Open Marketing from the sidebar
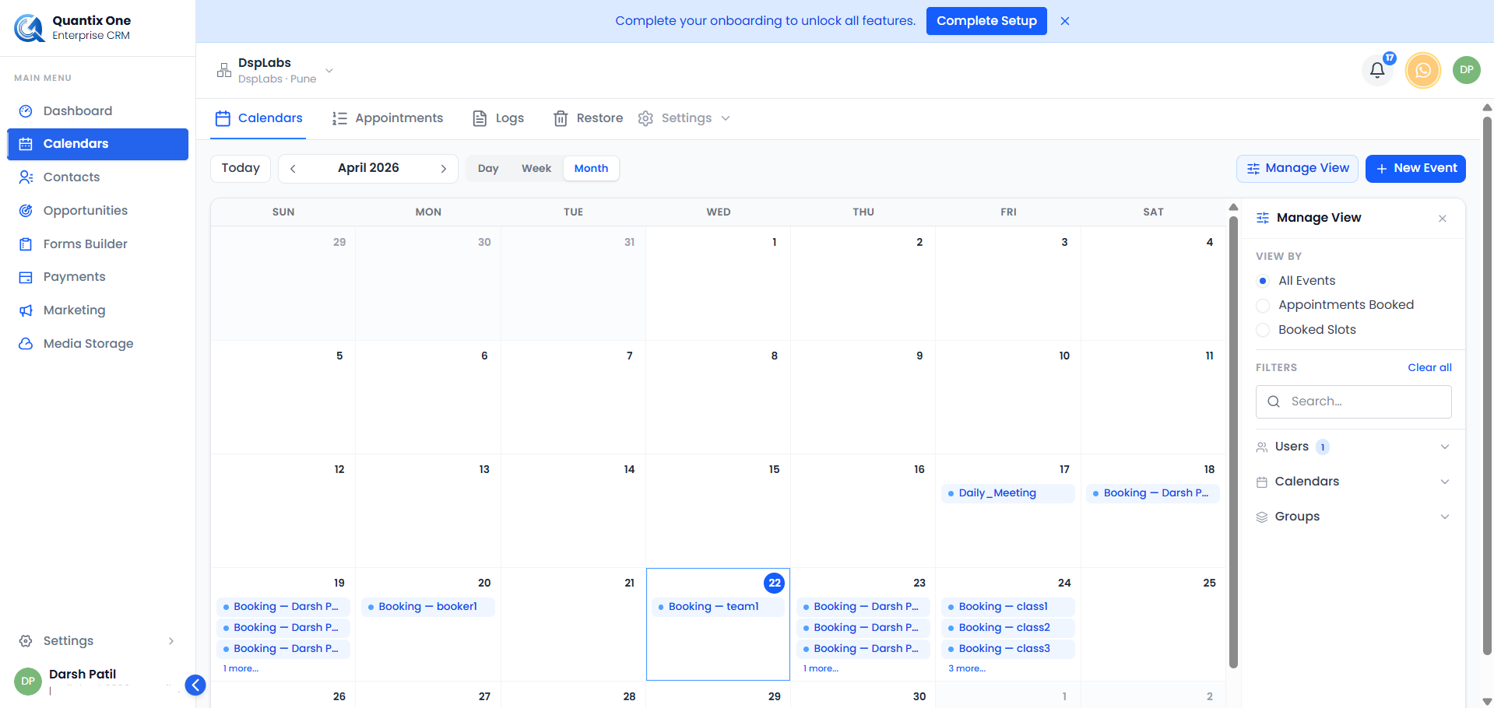The width and height of the screenshot is (1494, 708). point(98,310)
